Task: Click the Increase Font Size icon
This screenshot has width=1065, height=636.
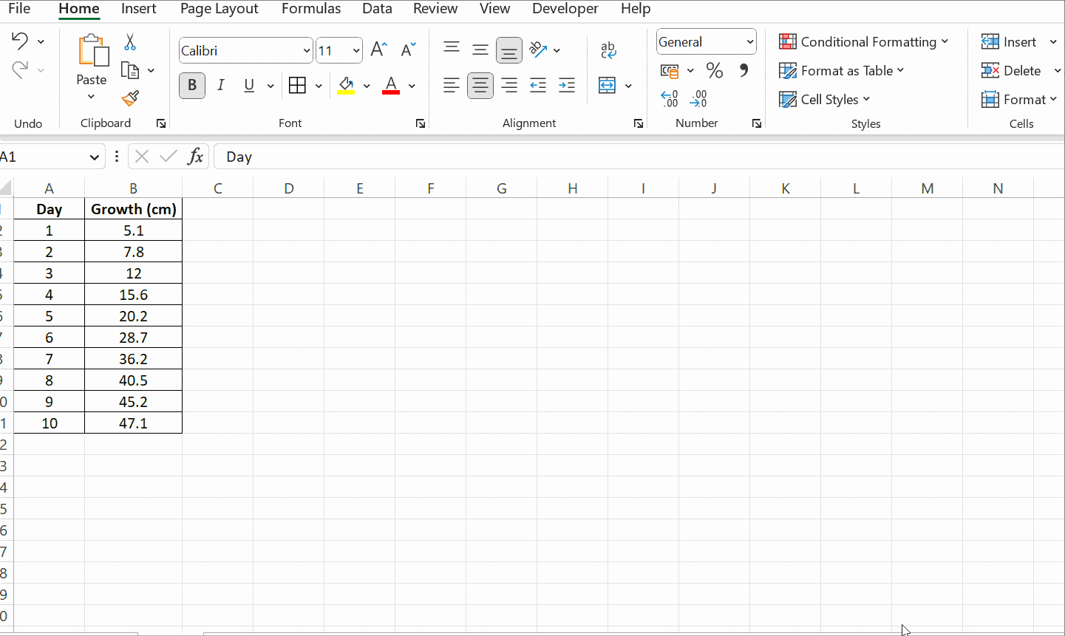Action: point(378,50)
